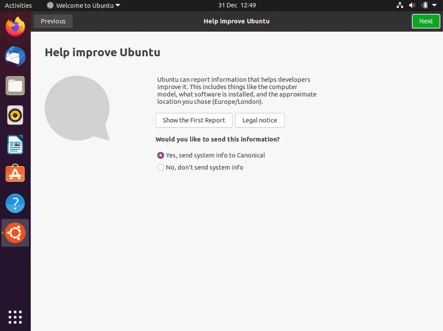Click the battery status icon
The width and height of the screenshot is (443, 331).
pyautogui.click(x=425, y=5)
